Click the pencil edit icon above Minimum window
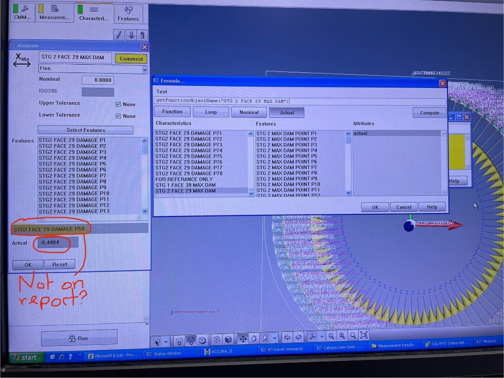The width and height of the screenshot is (504, 378). click(x=119, y=35)
